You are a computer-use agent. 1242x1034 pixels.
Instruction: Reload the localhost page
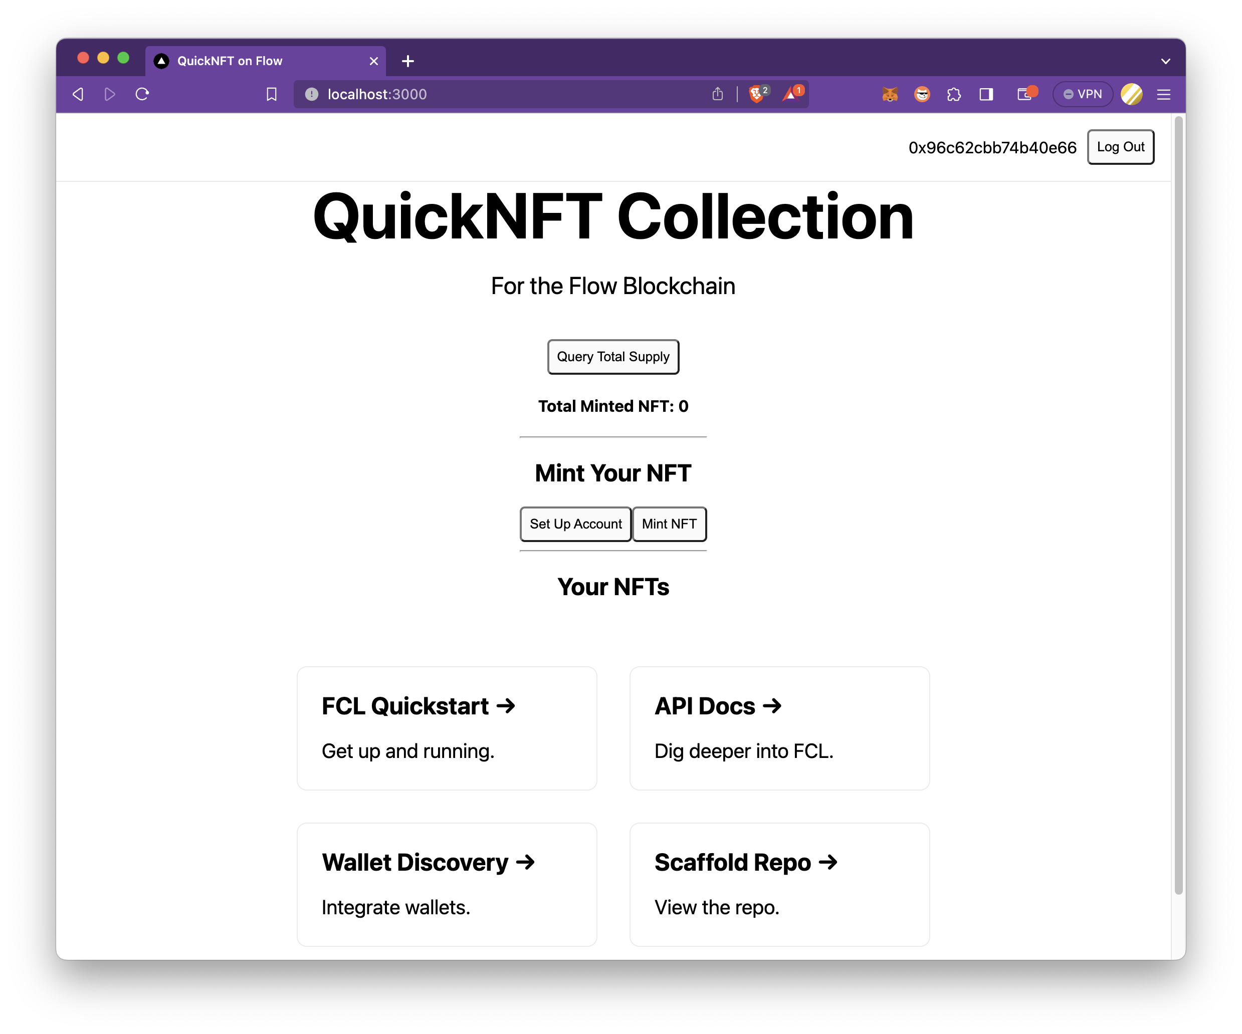point(142,94)
